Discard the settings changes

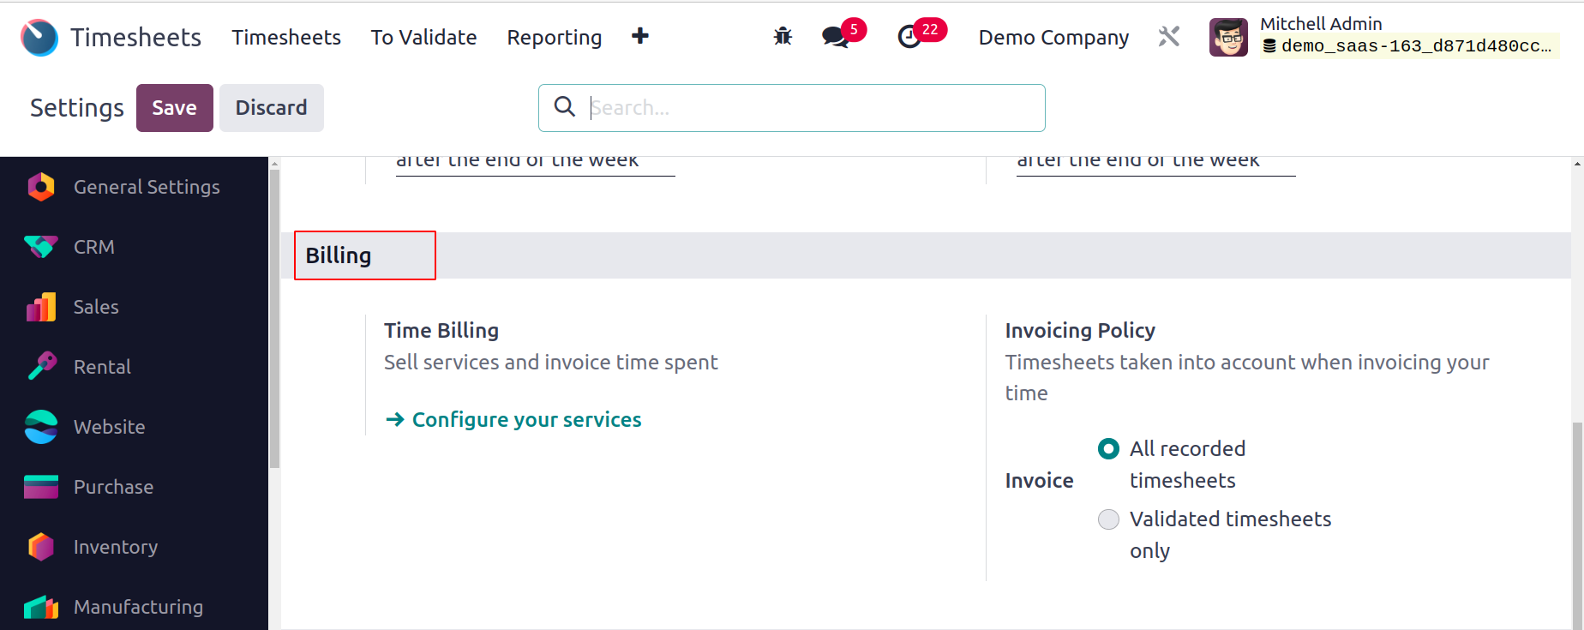click(272, 108)
